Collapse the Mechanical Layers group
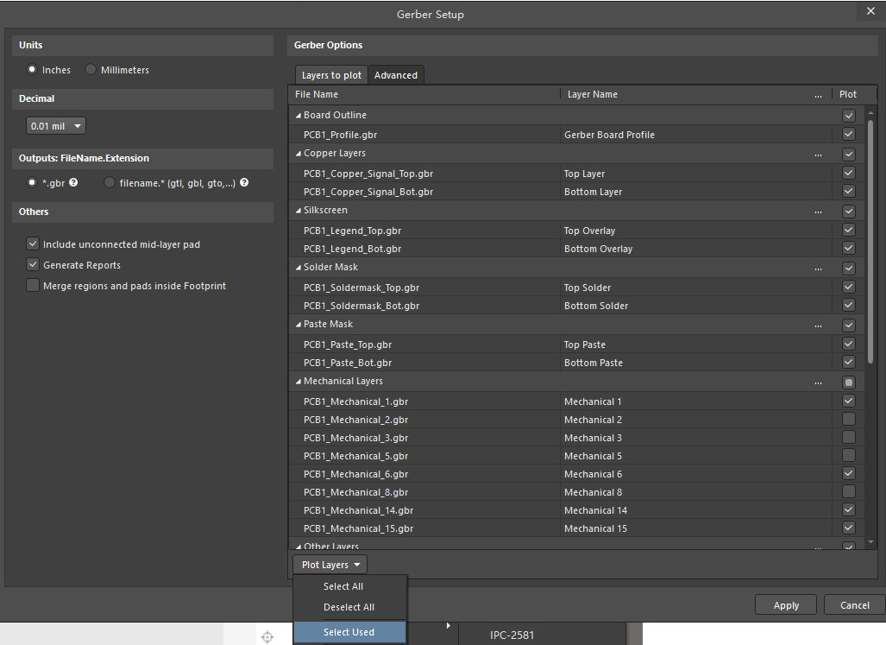 tap(298, 382)
